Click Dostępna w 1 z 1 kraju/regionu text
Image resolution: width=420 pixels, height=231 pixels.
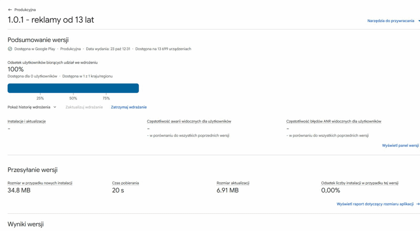pos(87,76)
